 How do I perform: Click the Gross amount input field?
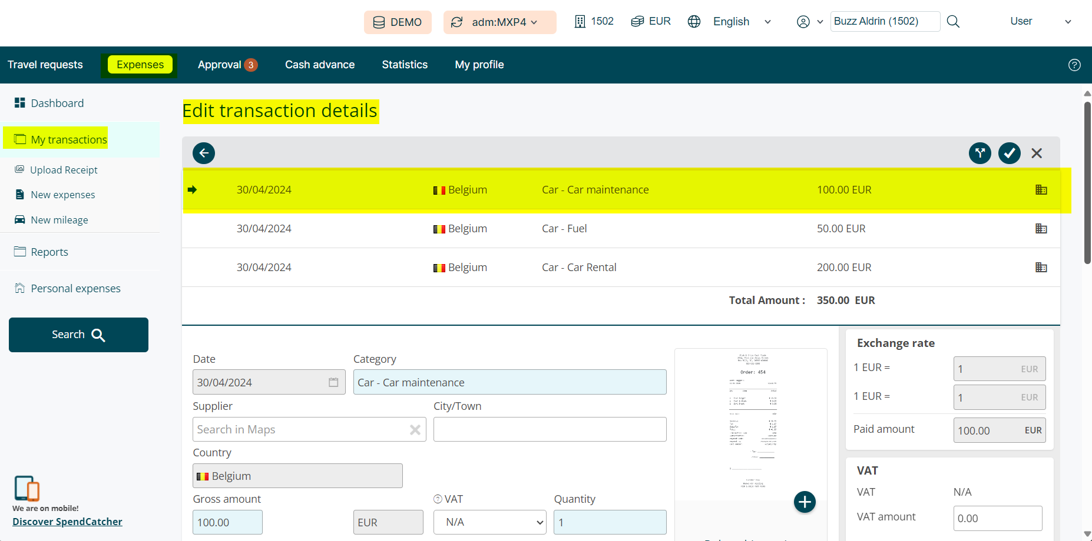pyautogui.click(x=227, y=522)
